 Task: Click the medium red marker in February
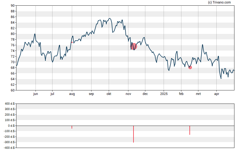(190, 67)
